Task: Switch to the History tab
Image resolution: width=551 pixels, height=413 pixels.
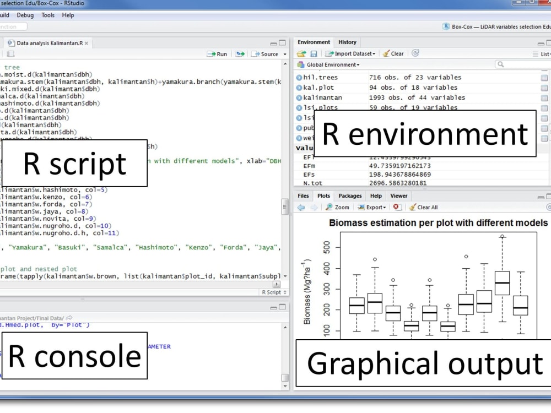Action: click(x=347, y=42)
